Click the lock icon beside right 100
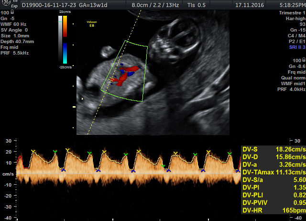Screen dimensions: 306x221 (x=304, y=60)
